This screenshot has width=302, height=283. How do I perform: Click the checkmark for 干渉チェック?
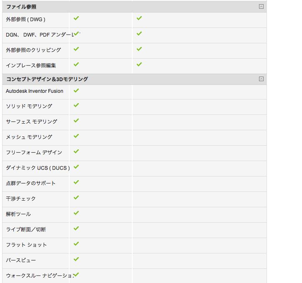pyautogui.click(x=76, y=198)
